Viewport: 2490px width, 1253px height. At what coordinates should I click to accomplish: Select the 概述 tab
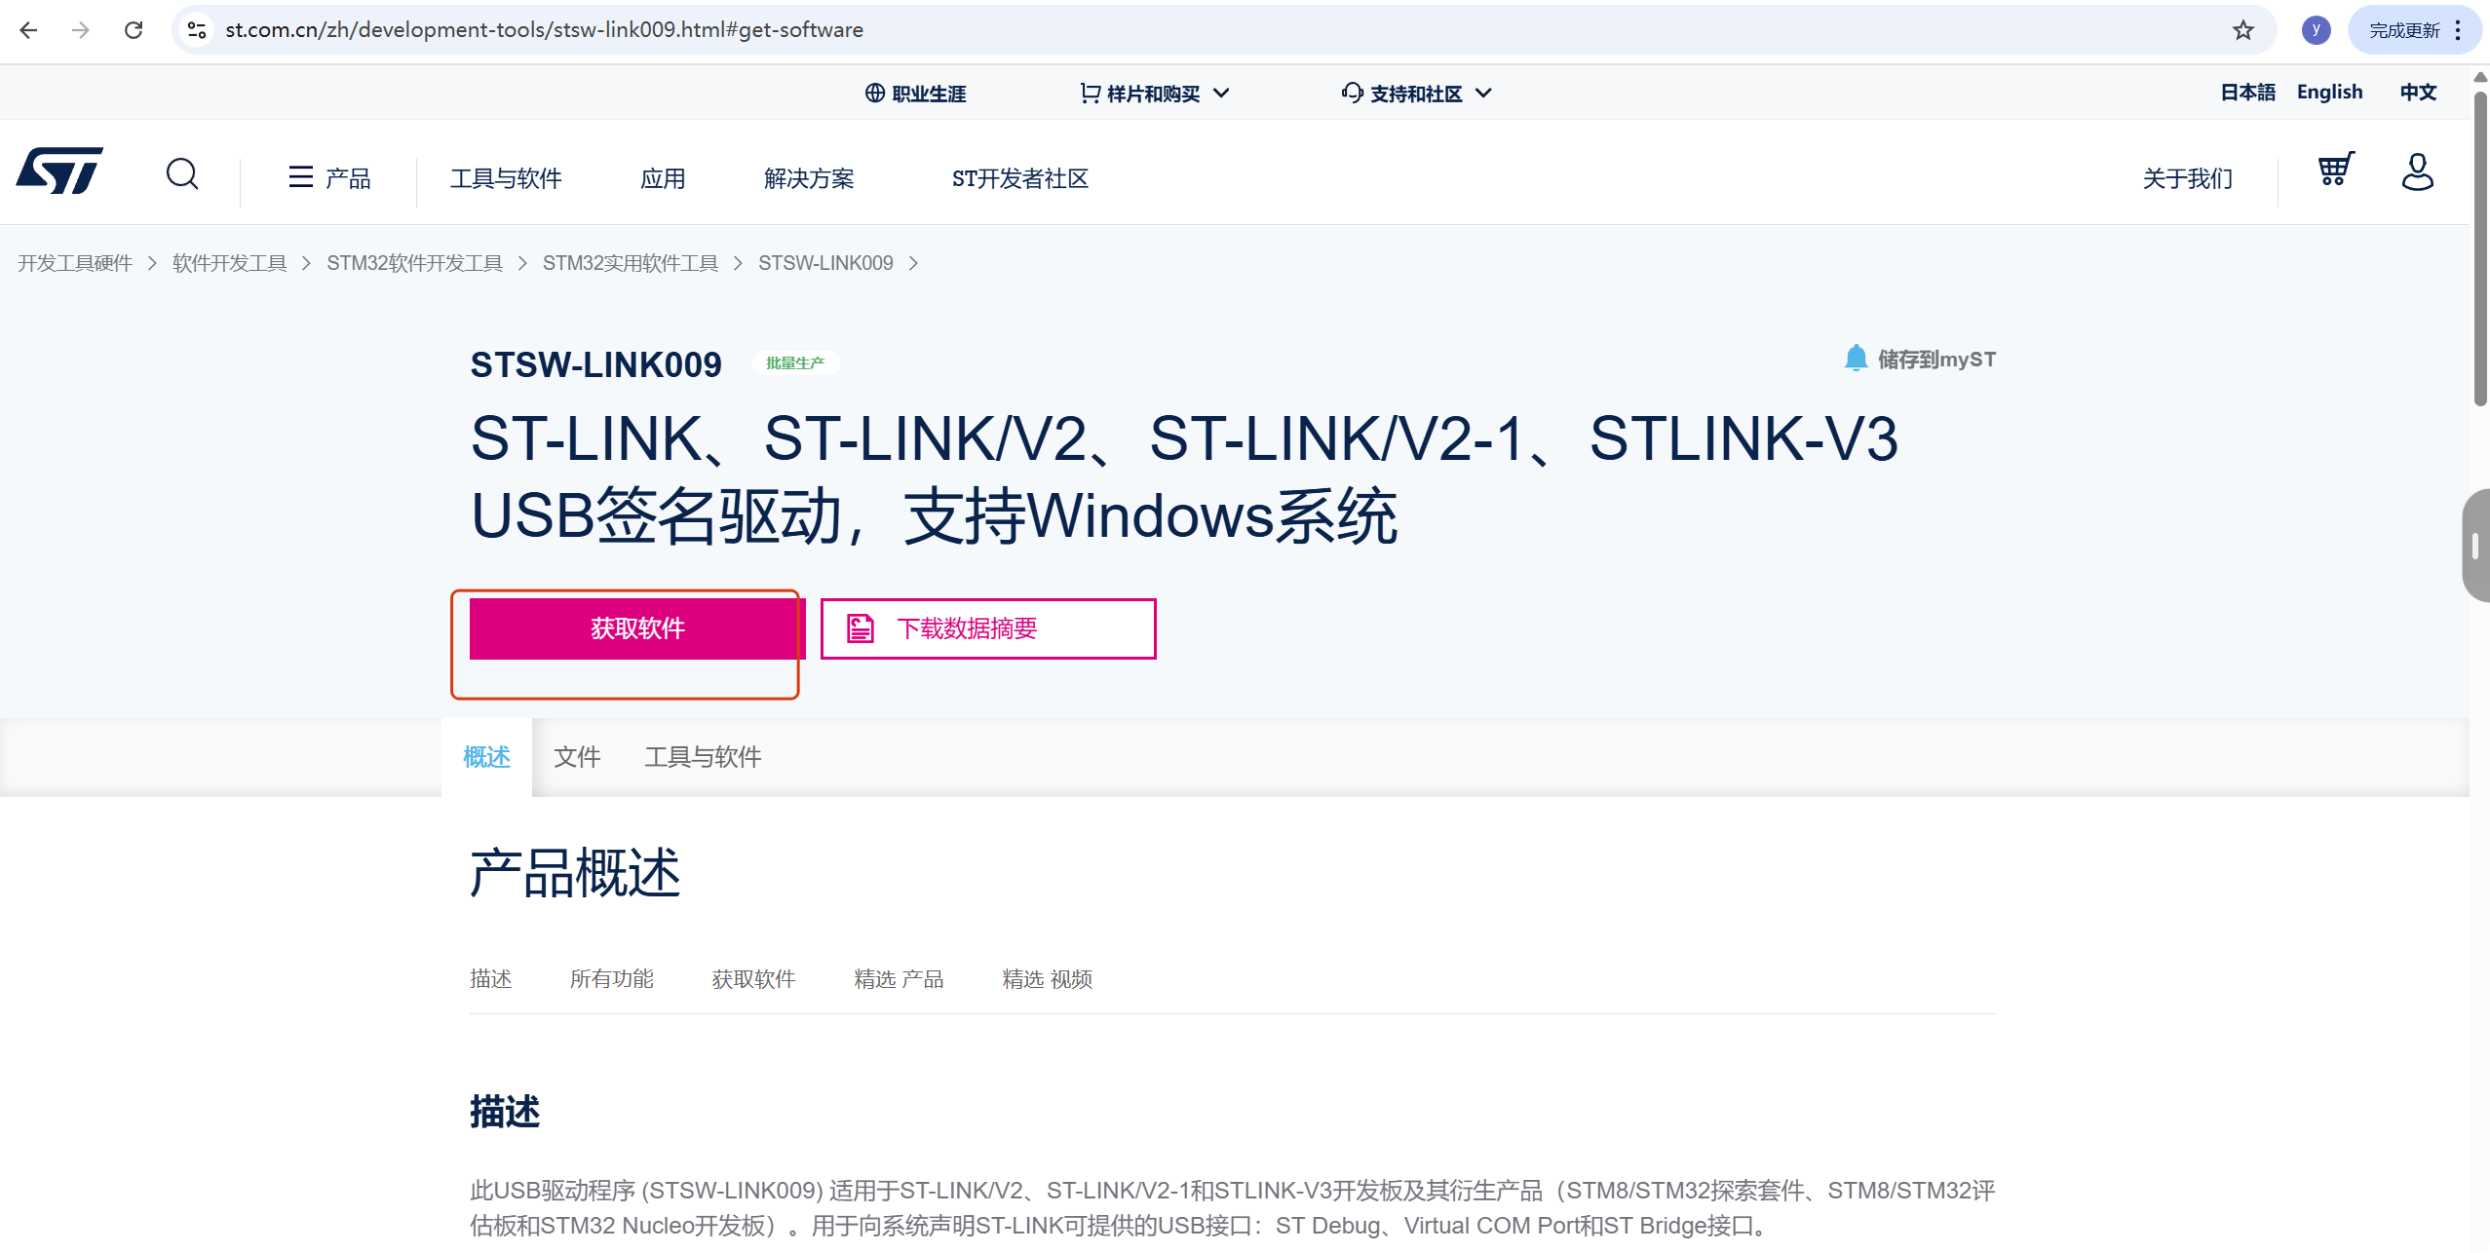(486, 757)
